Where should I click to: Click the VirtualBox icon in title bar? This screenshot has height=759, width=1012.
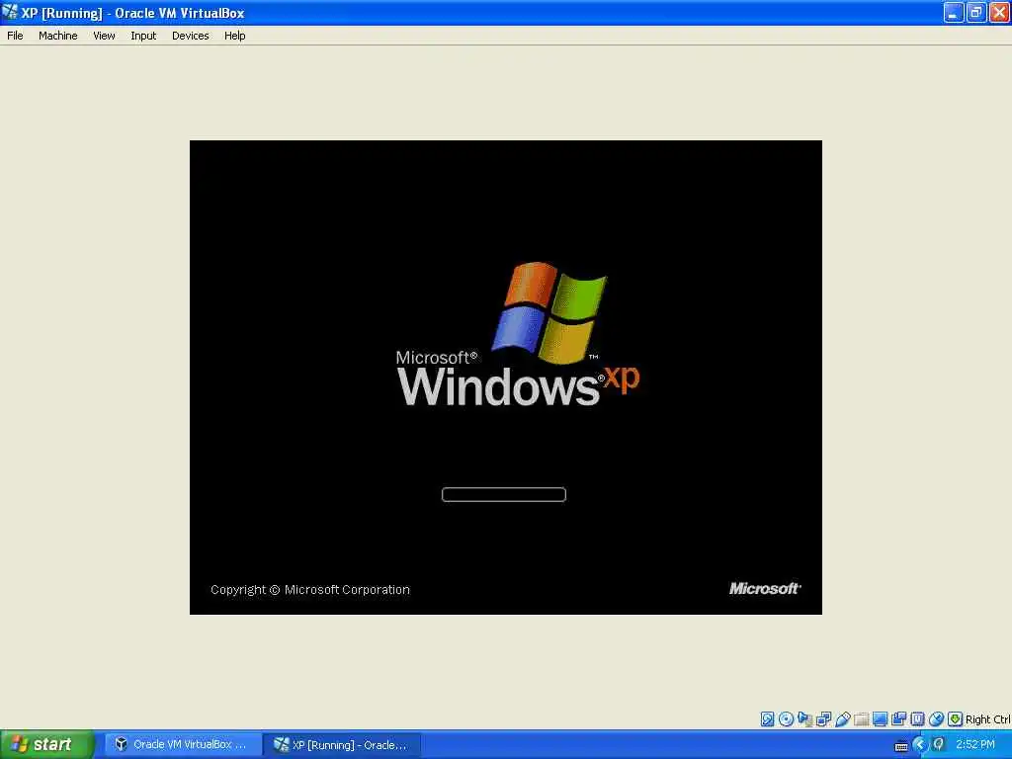[x=10, y=12]
